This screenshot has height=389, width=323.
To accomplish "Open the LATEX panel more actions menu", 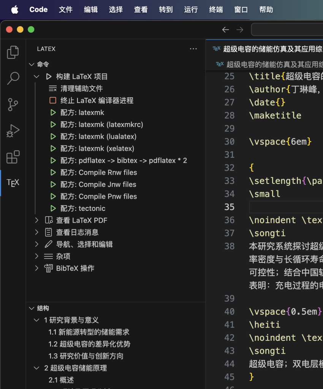I will pyautogui.click(x=193, y=49).
